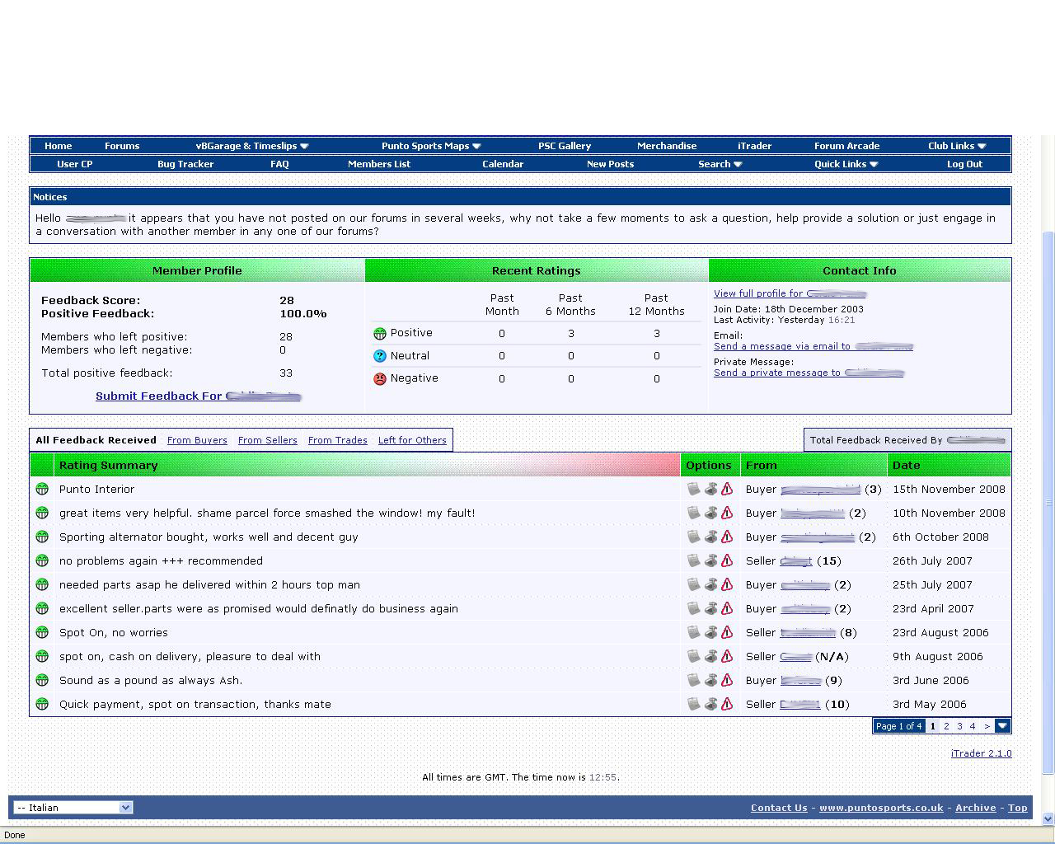Open the Search dropdown in navbar
1055x844 pixels.
click(x=720, y=164)
